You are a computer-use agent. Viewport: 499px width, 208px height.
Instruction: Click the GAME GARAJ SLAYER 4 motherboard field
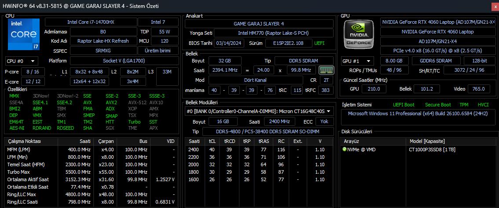point(259,24)
